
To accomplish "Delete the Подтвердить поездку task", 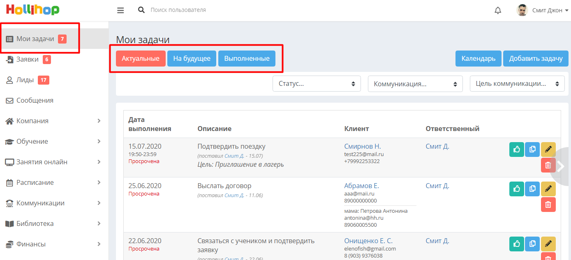I will pos(548,165).
